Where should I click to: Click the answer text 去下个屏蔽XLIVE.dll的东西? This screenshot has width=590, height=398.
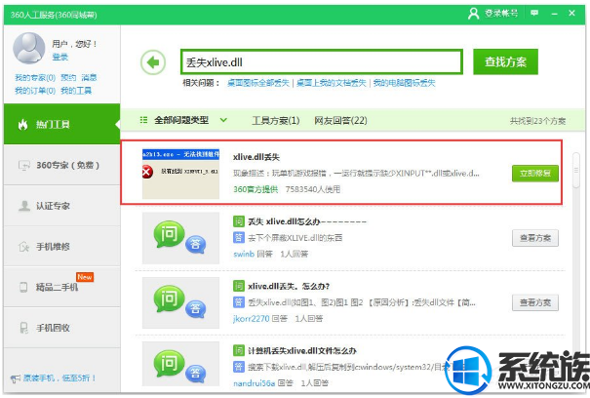(295, 238)
